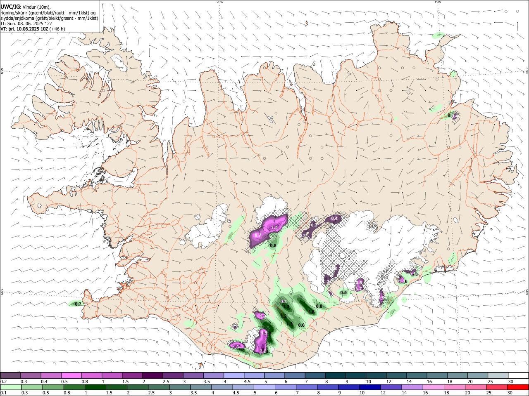Click the 0.6 rain value on the map
The image size is (529, 396).
tap(301, 325)
